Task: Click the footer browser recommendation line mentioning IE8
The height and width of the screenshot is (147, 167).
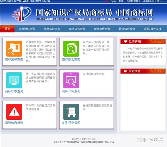Action: (x=83, y=142)
